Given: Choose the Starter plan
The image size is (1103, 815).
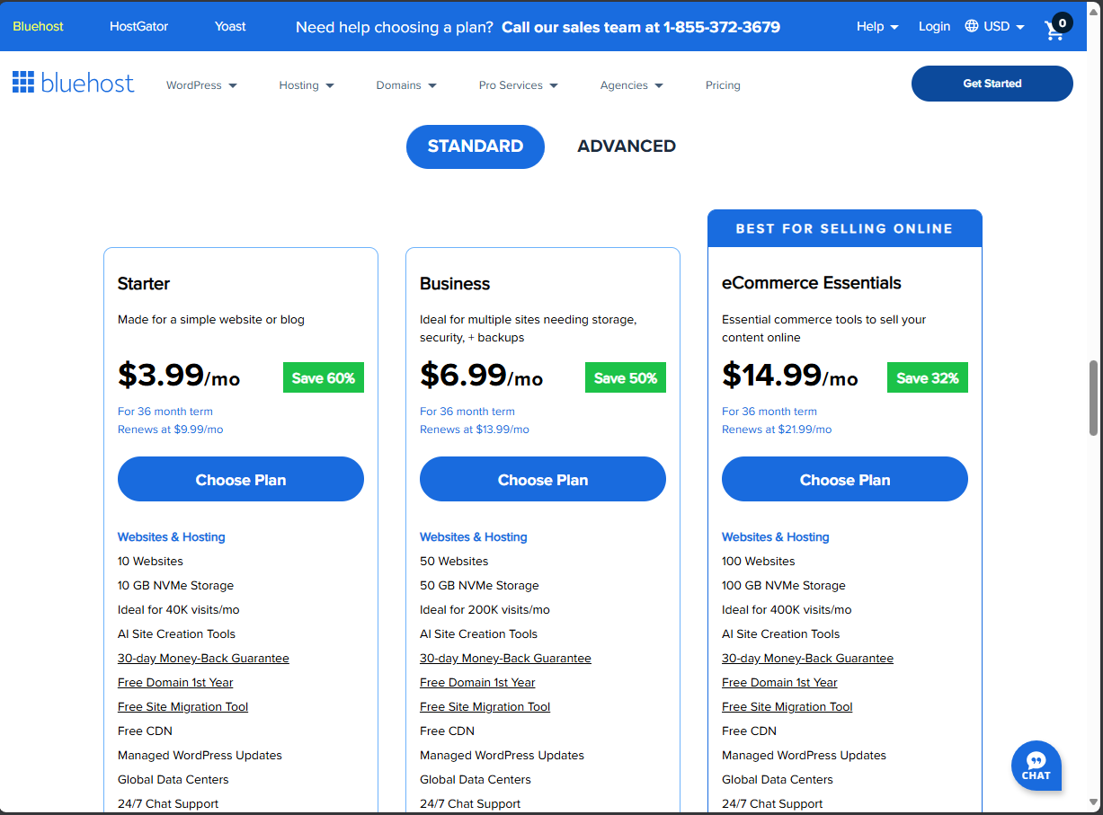Looking at the screenshot, I should [x=240, y=479].
